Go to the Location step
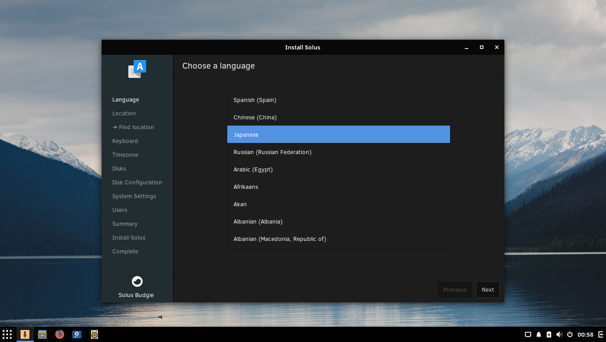Viewport: 606px width, 342px height. pos(124,114)
